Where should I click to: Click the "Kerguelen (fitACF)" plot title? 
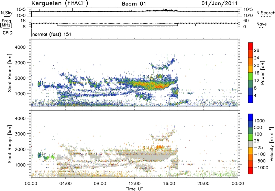pyautogui.click(x=59, y=3)
